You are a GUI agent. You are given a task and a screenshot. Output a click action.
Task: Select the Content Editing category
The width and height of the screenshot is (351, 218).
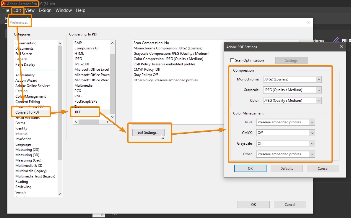(x=27, y=102)
